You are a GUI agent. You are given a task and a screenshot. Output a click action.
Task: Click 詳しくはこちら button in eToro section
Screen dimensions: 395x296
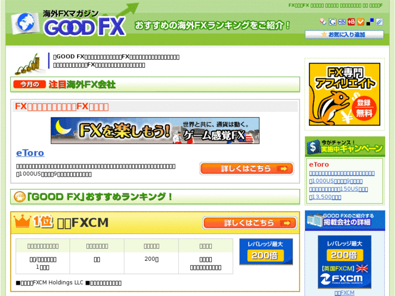(x=246, y=168)
